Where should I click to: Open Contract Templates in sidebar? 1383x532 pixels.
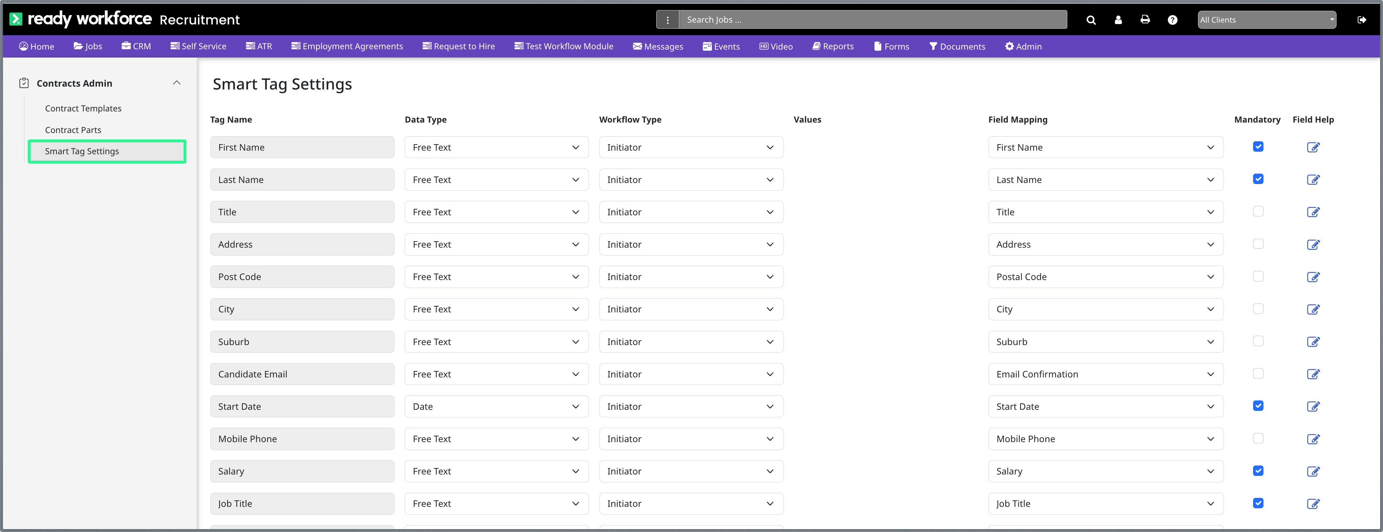[83, 108]
